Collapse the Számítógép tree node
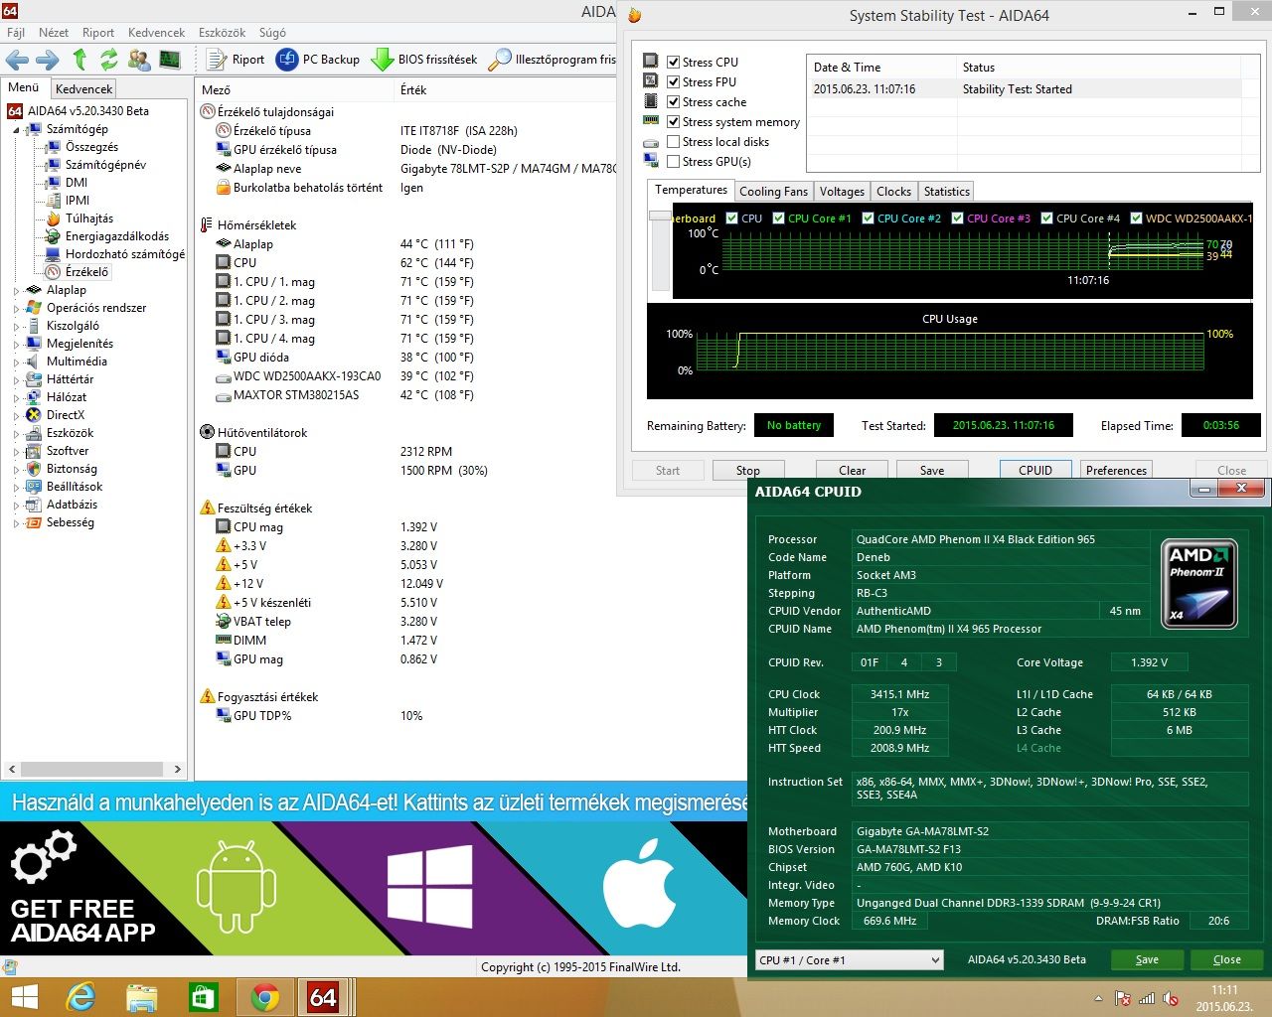 coord(16,129)
